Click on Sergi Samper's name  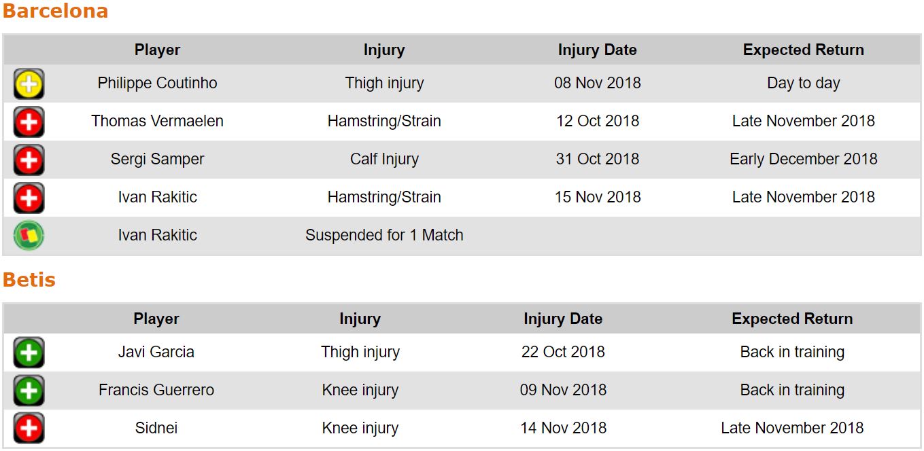[157, 159]
